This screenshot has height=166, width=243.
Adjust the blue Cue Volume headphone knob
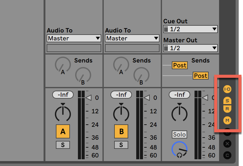(179, 149)
